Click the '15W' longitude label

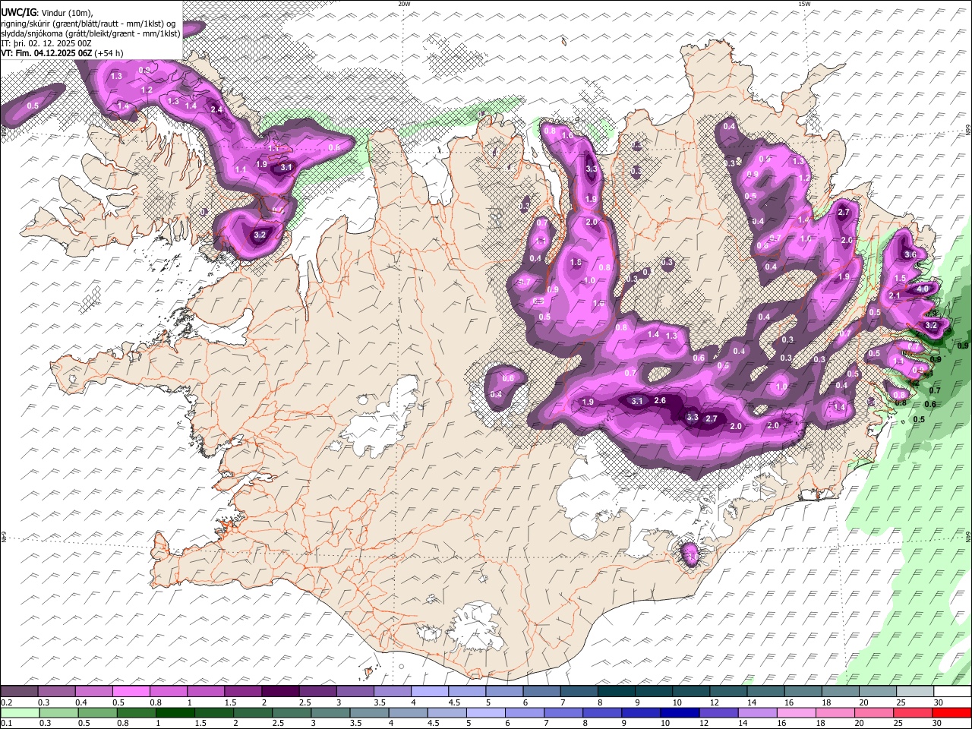point(804,4)
